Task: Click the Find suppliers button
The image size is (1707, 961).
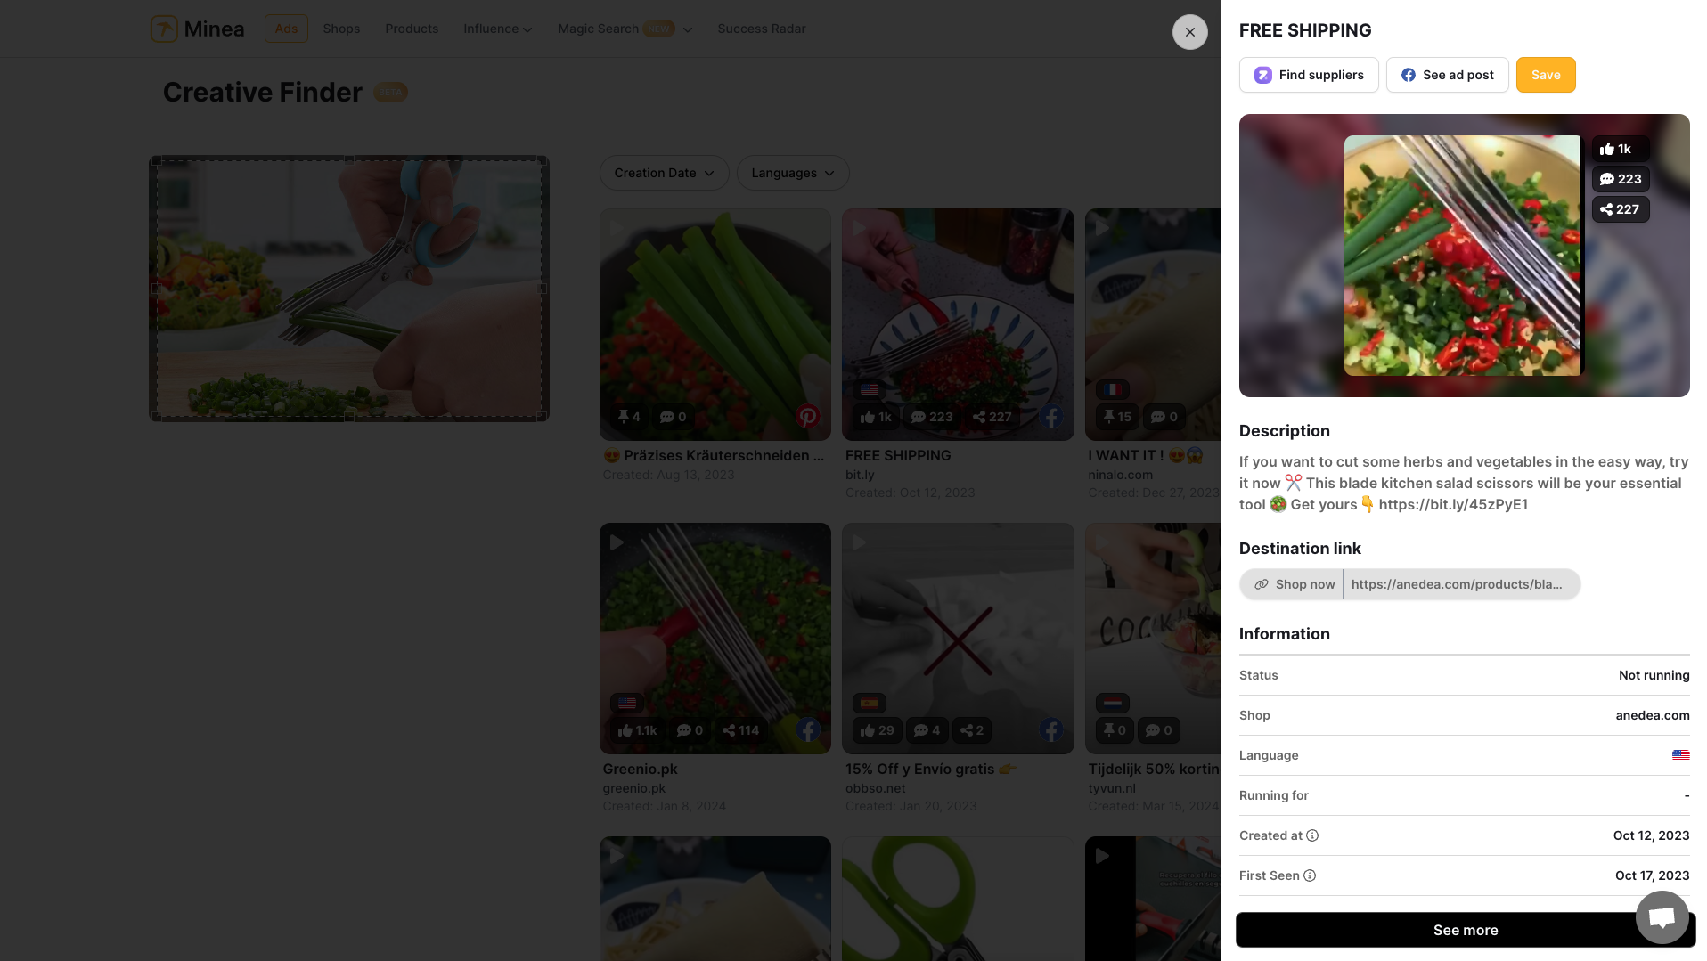Action: tap(1308, 75)
